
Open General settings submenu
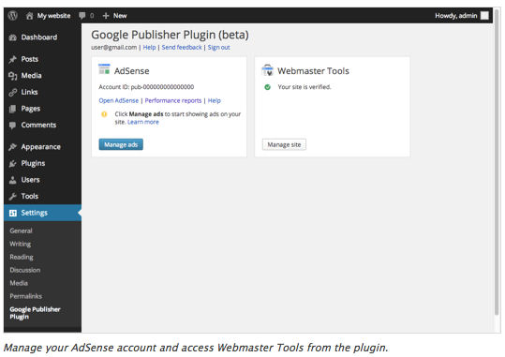[x=21, y=231]
